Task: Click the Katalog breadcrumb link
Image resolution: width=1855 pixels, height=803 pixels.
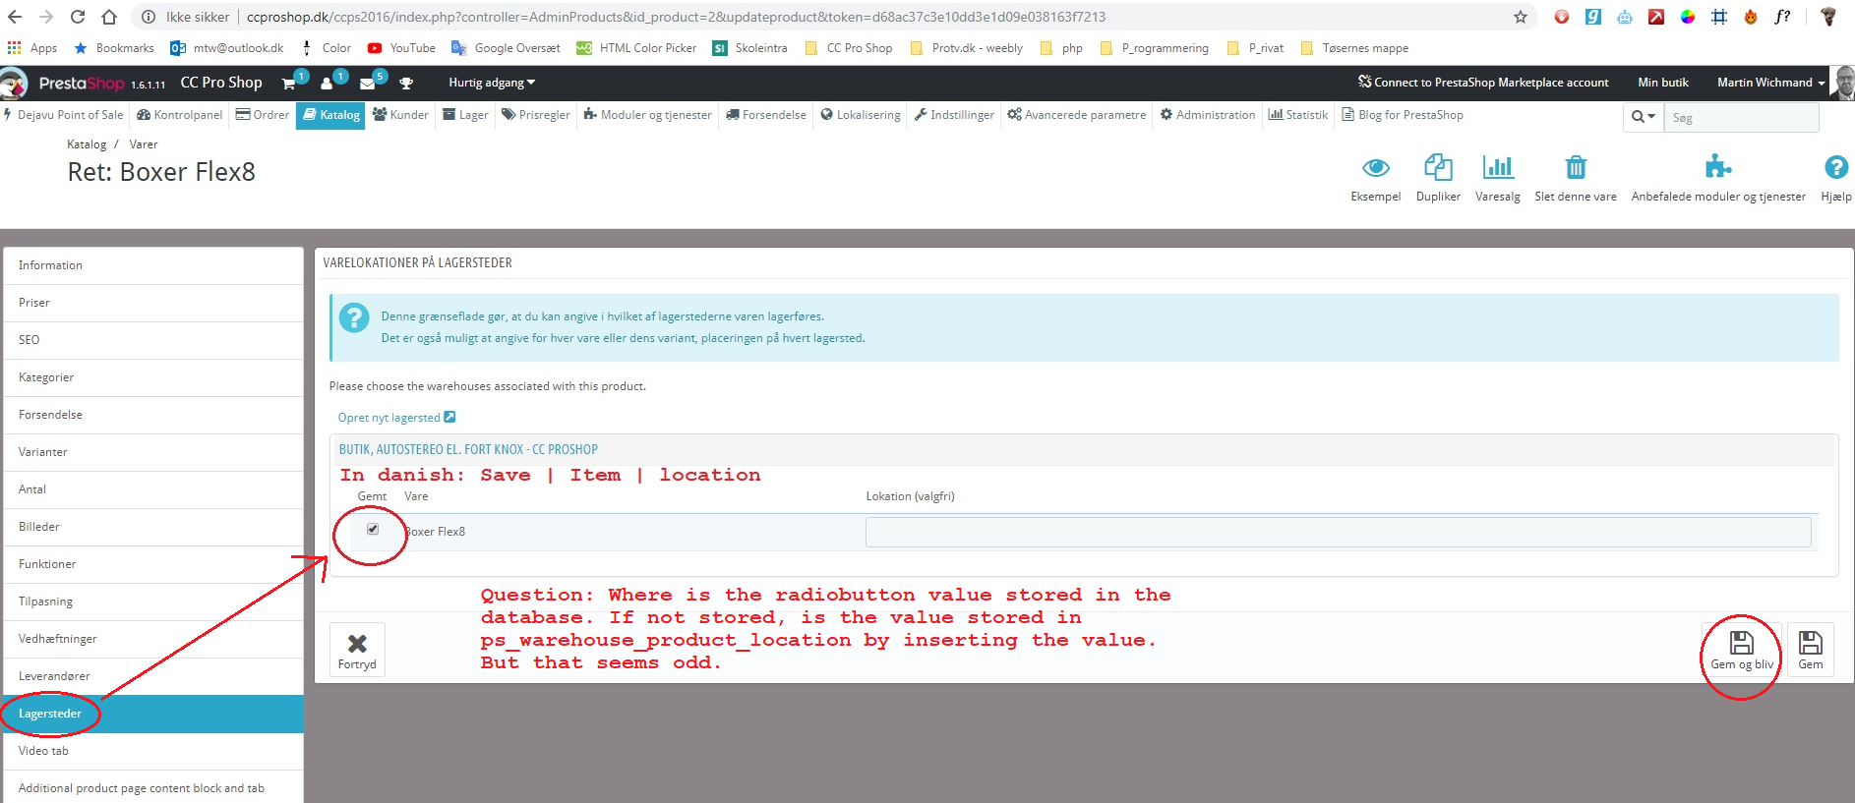Action: click(87, 144)
